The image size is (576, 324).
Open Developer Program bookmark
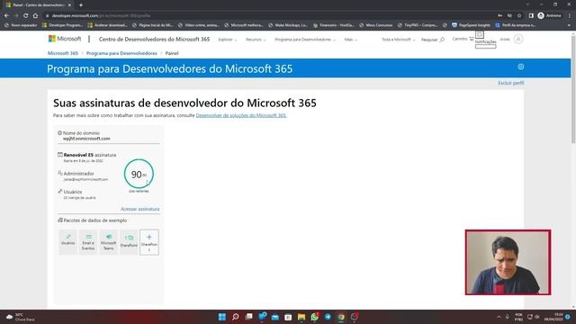click(62, 25)
